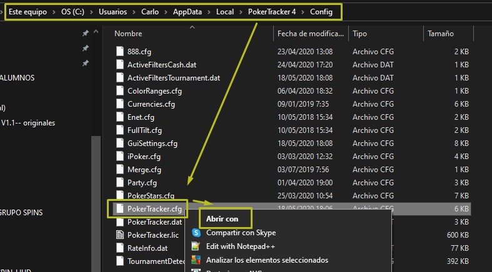The image size is (492, 272).
Task: Expand chevron after Local breadcrumb
Action: [241, 12]
